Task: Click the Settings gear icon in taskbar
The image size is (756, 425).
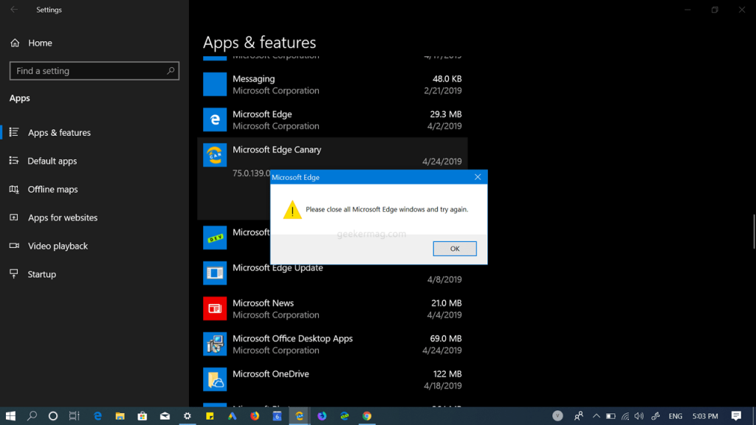Action: [187, 416]
